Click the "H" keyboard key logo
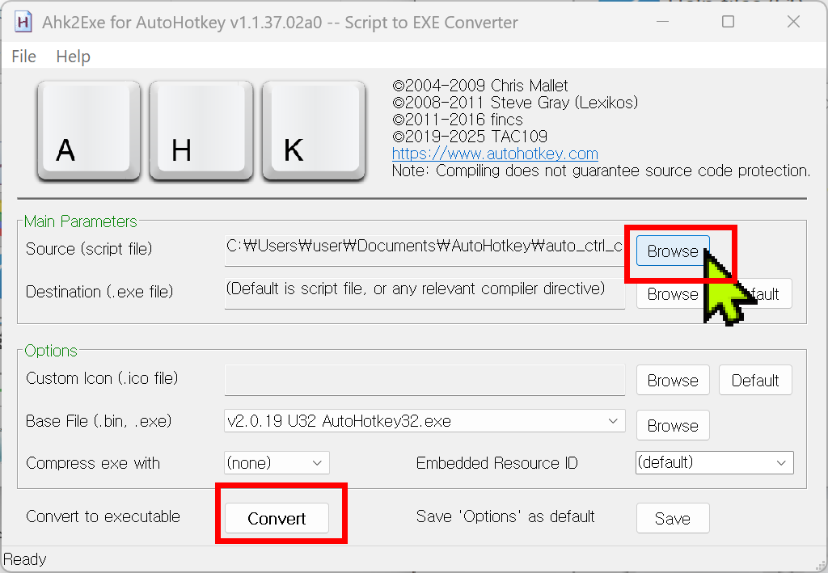828x573 pixels. tap(201, 131)
